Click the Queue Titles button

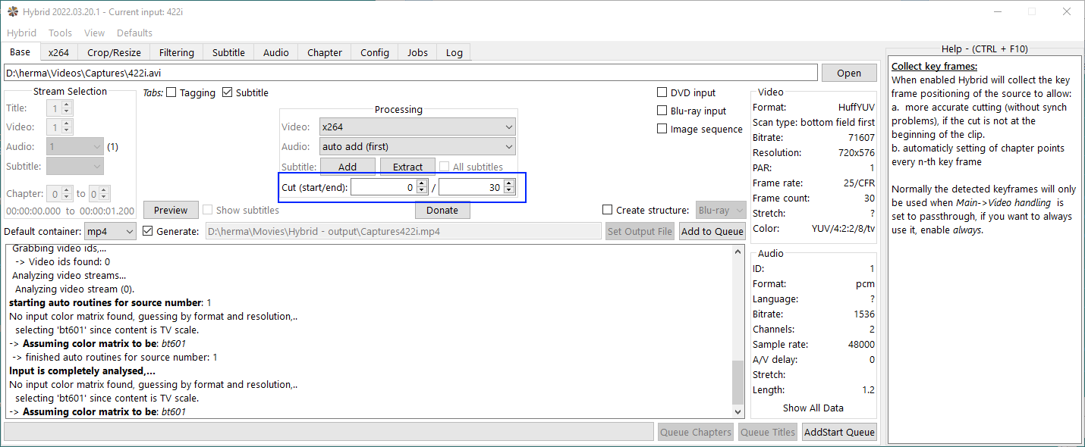tap(767, 432)
